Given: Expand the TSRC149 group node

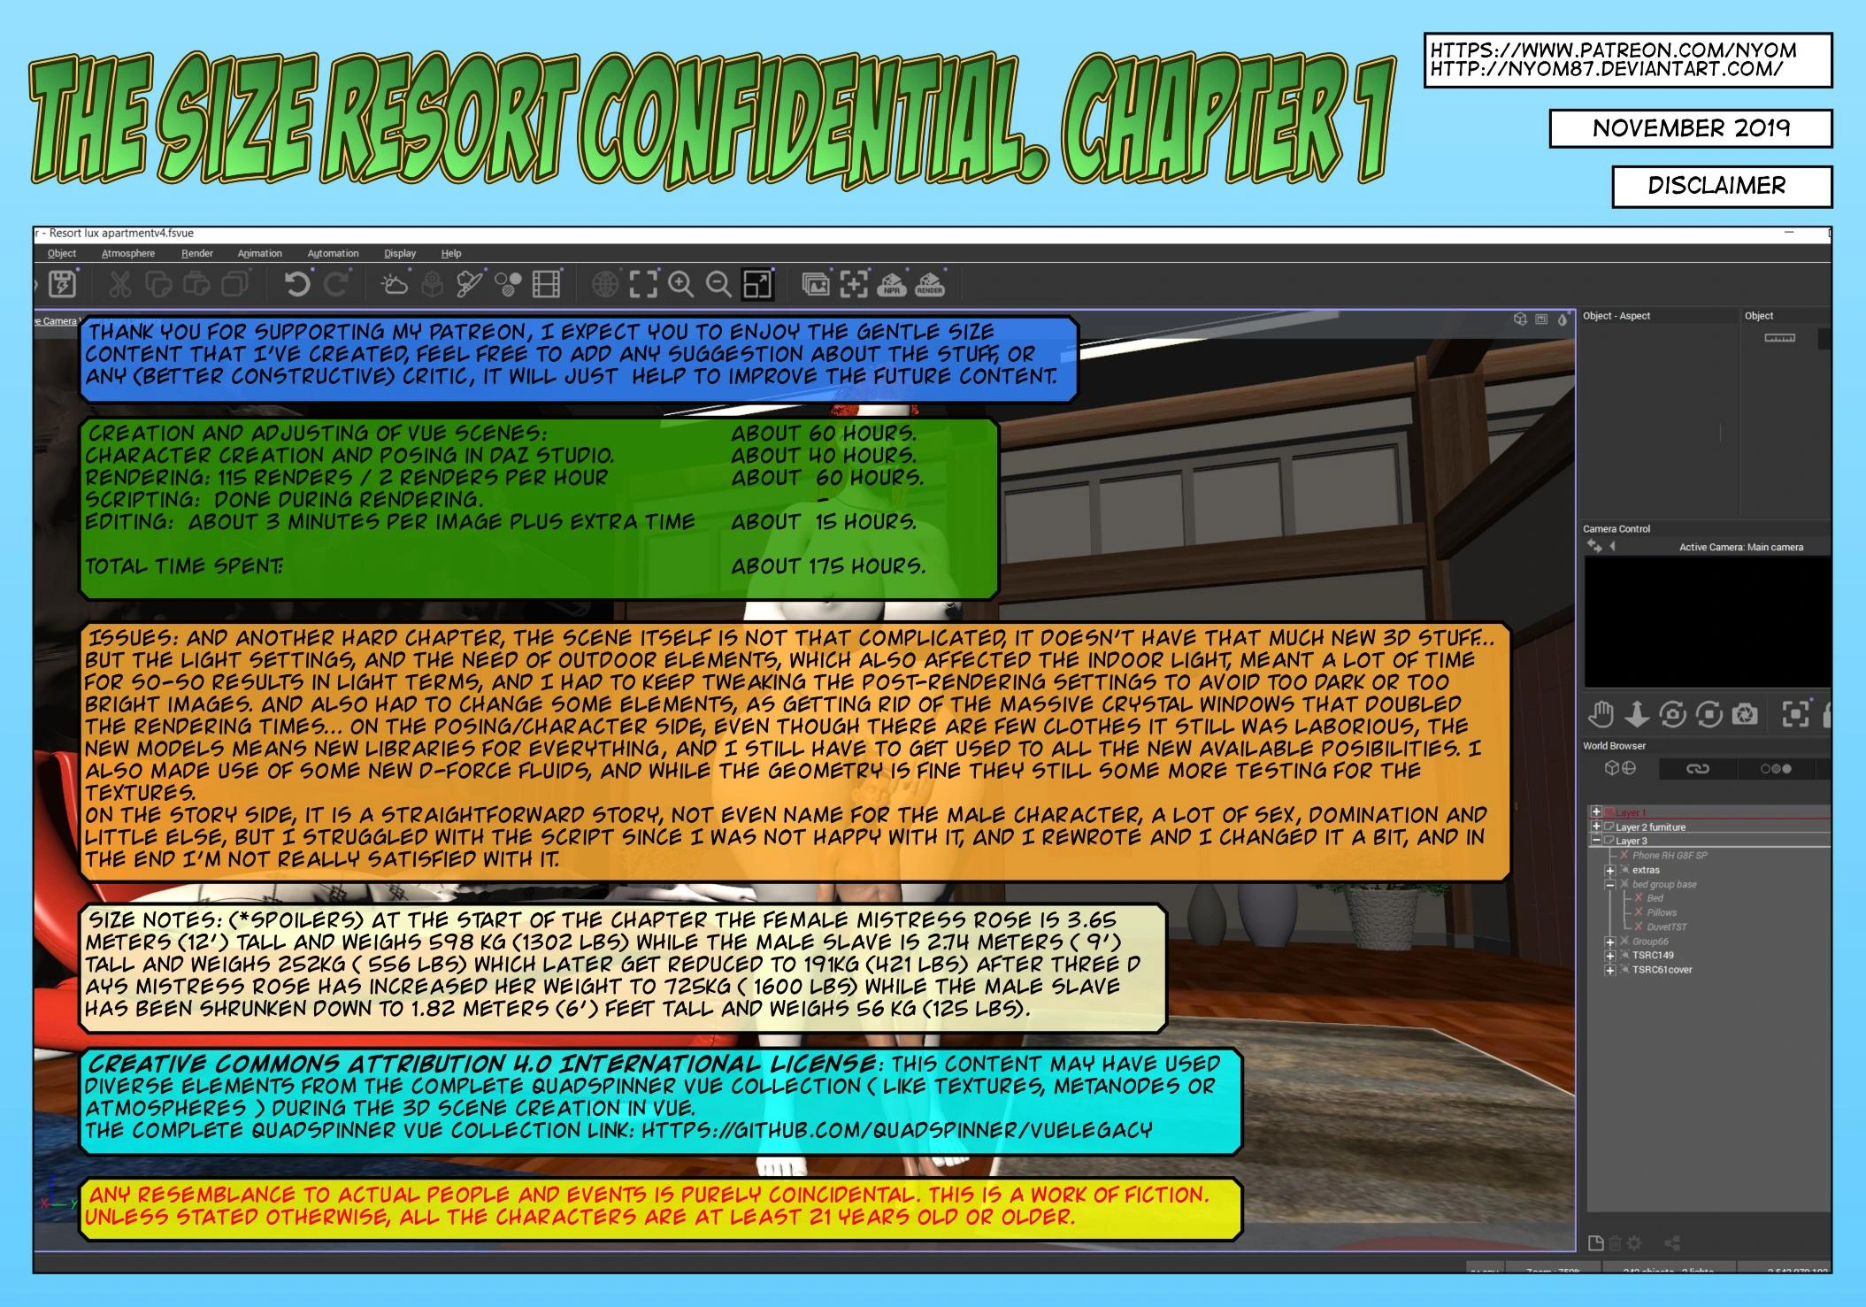Looking at the screenshot, I should click(x=1610, y=956).
